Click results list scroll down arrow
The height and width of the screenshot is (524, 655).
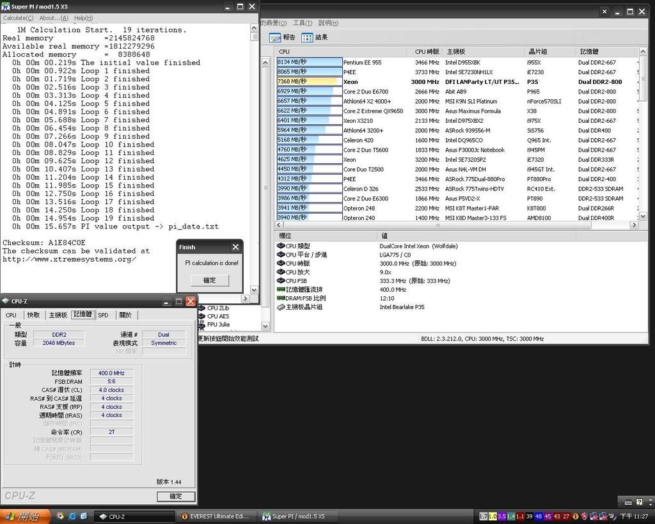coord(642,216)
